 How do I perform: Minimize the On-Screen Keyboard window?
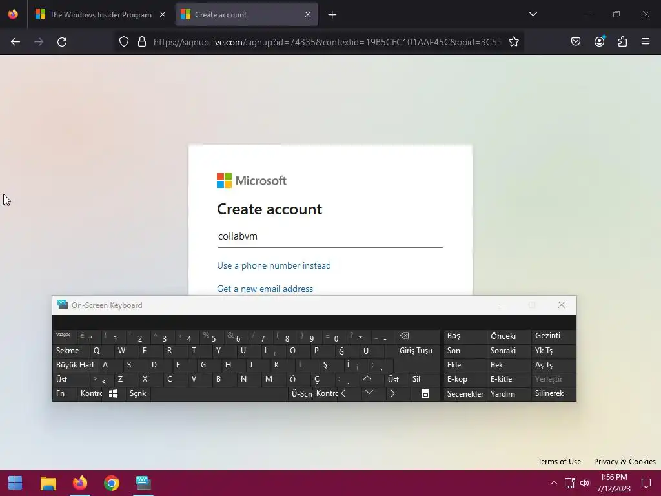[502, 305]
